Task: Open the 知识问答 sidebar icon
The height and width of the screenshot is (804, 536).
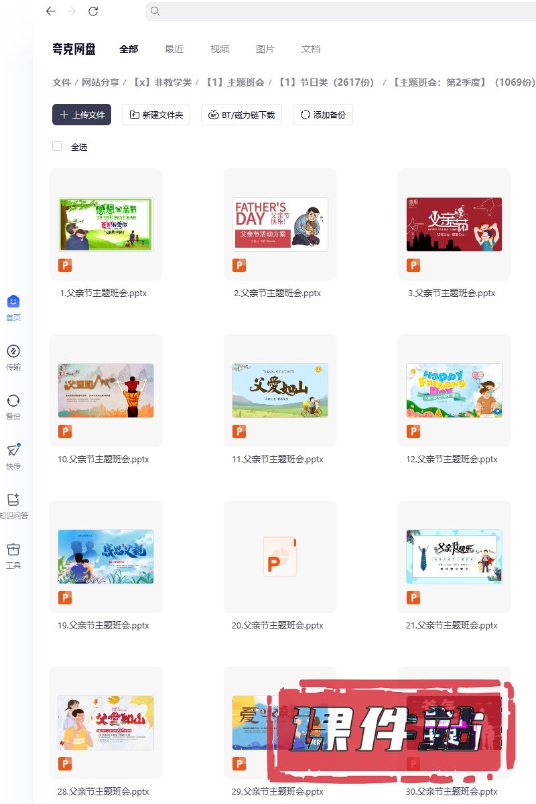Action: tap(13, 500)
